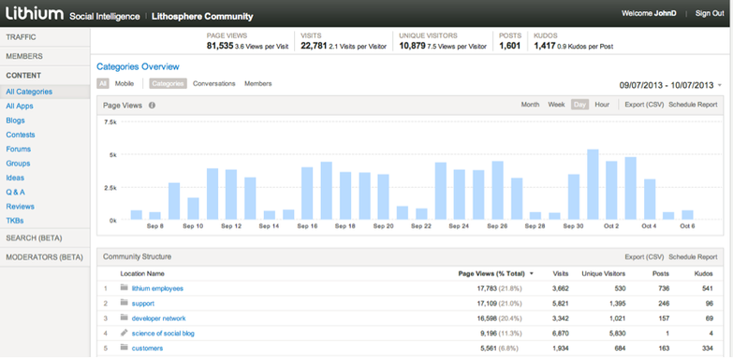
Task: Open science of social blog link
Action: tap(163, 334)
